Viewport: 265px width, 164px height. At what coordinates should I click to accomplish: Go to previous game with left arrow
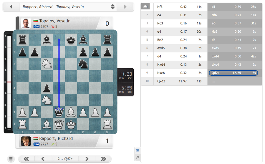tap(11, 6)
